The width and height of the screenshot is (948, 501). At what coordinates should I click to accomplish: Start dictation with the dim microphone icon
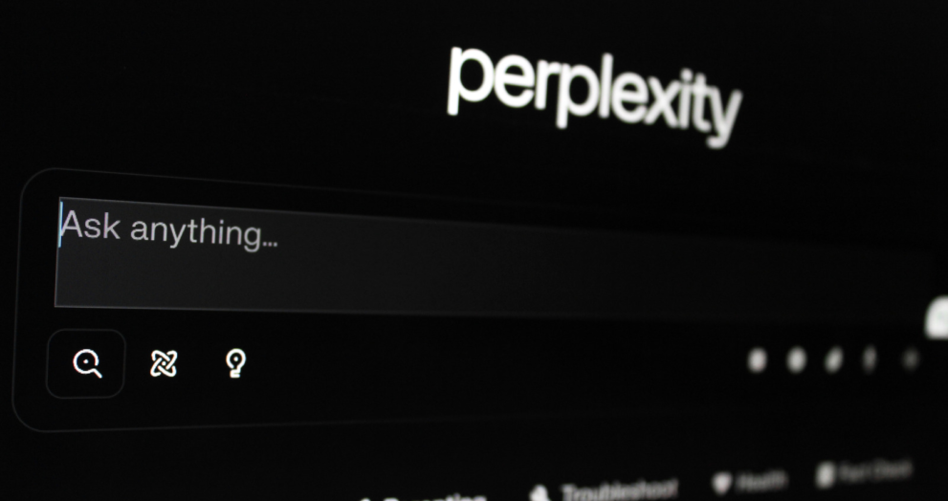tap(870, 360)
